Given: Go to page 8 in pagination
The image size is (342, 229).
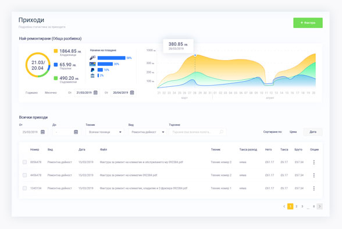Looking at the screenshot, I should point(314,206).
